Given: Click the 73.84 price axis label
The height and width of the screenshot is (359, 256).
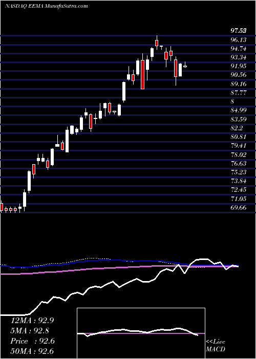Looking at the screenshot, I should [x=239, y=181].
